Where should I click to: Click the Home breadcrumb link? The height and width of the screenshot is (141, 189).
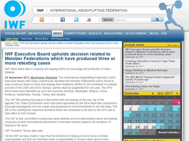8,43
